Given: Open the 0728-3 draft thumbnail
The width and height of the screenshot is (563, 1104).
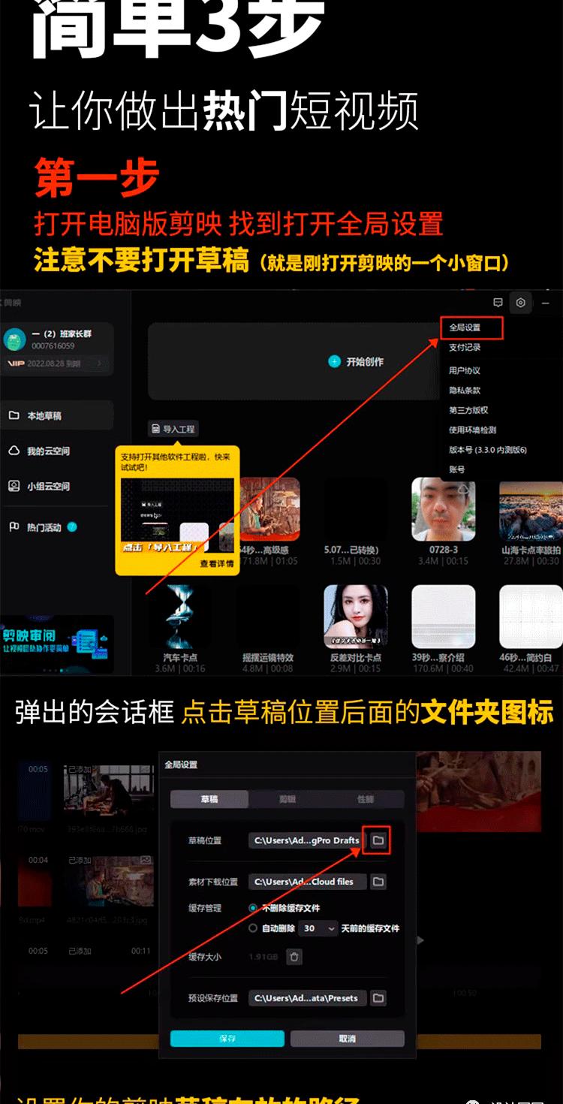Looking at the screenshot, I should pyautogui.click(x=443, y=509).
